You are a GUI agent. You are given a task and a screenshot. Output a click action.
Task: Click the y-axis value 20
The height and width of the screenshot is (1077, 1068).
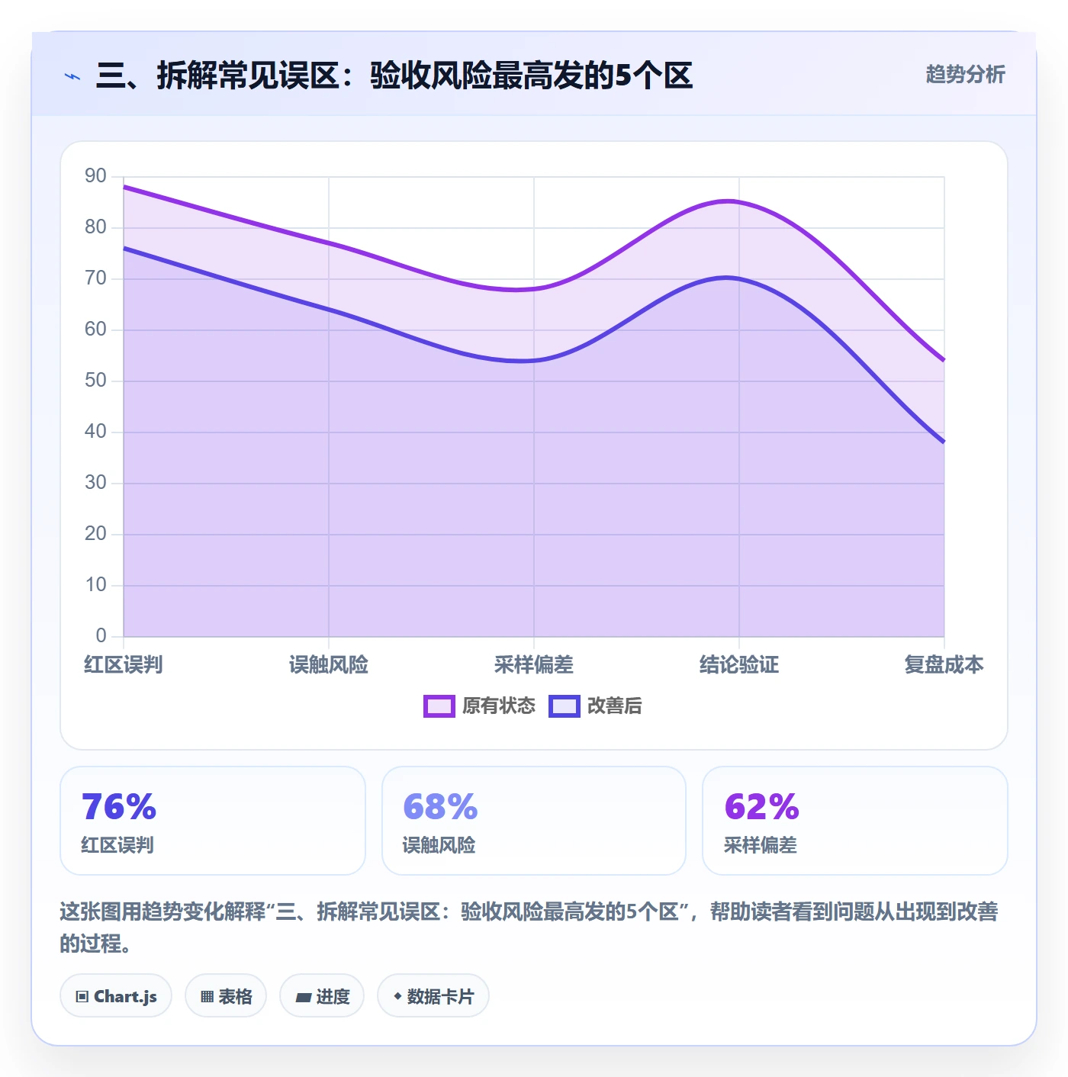[95, 534]
